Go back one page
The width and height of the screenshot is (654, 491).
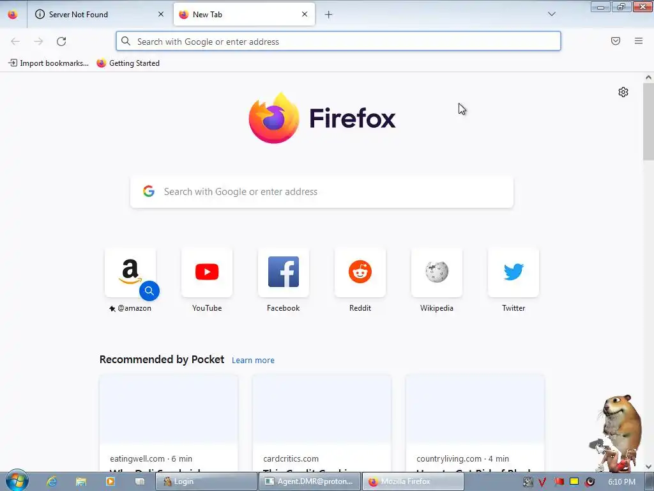point(15,42)
